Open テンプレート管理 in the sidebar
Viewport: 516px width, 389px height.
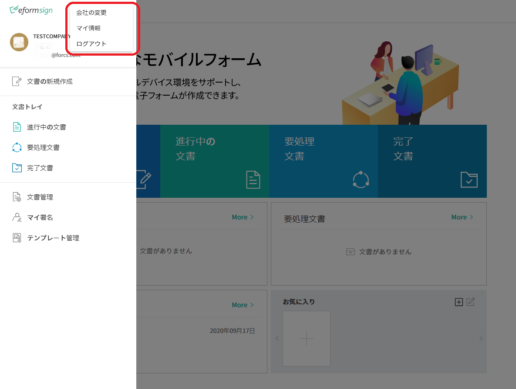(53, 238)
